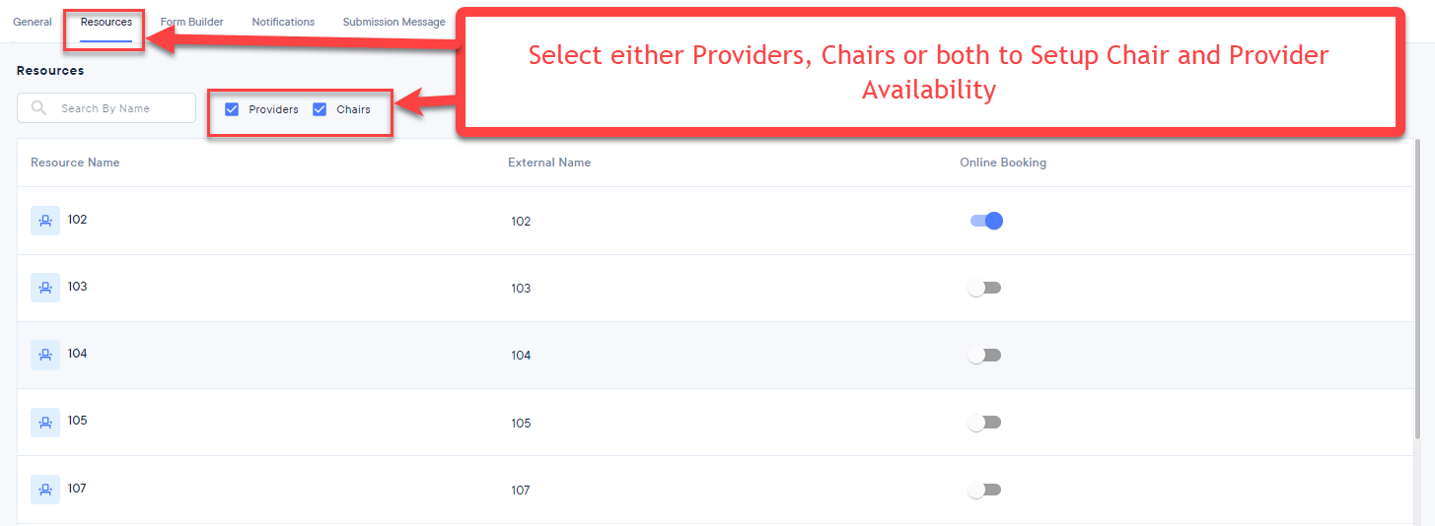Switch to the General tab

click(x=33, y=22)
